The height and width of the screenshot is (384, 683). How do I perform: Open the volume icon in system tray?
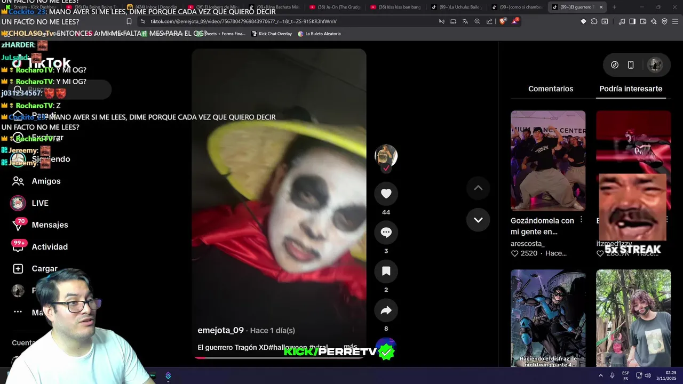click(x=647, y=375)
